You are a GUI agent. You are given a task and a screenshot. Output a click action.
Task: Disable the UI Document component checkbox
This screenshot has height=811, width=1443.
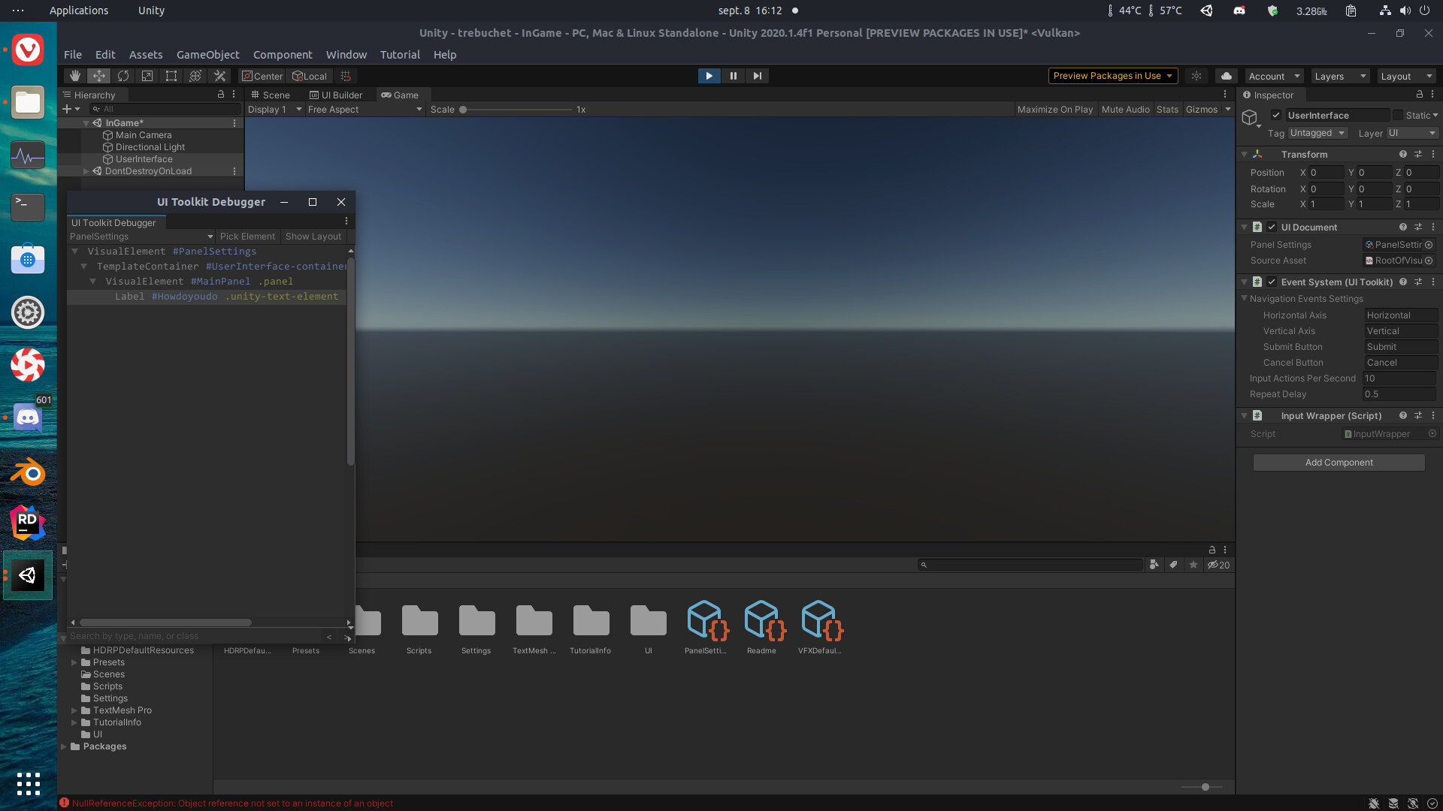point(1271,227)
